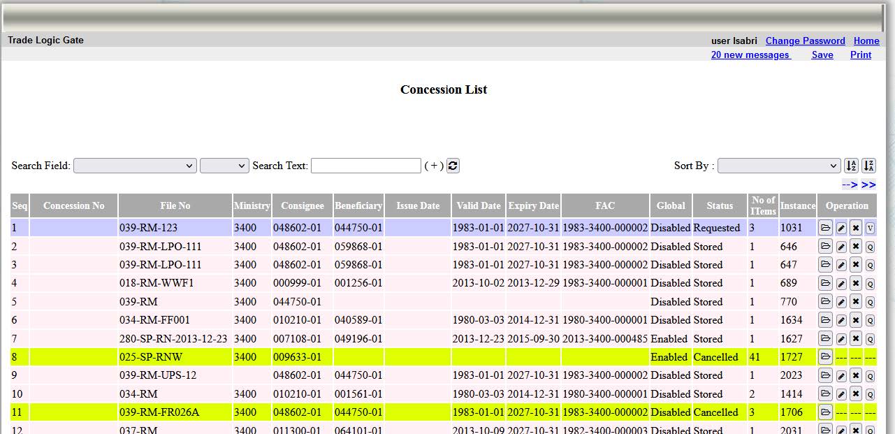Delete concession 018-RM-WWF1 with X icon
Screen dimensions: 895x434
click(x=856, y=284)
